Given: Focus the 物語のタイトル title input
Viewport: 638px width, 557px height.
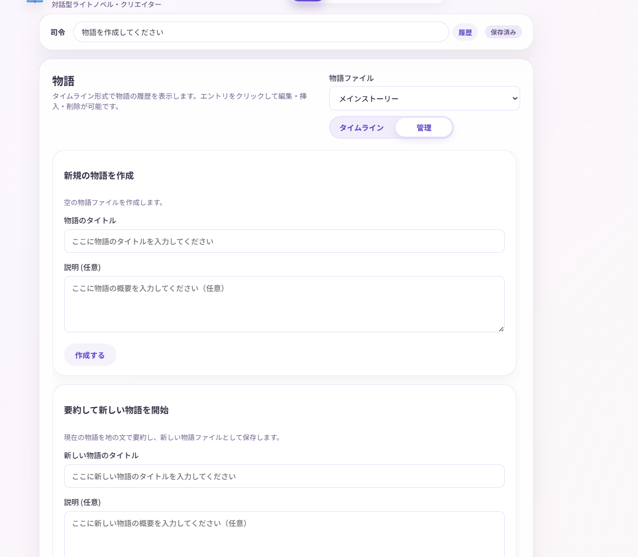Looking at the screenshot, I should click(284, 241).
